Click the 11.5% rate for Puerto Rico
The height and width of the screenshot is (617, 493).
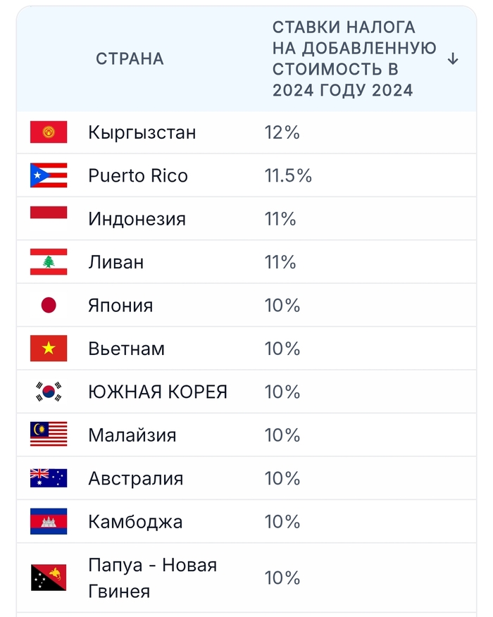[288, 175]
